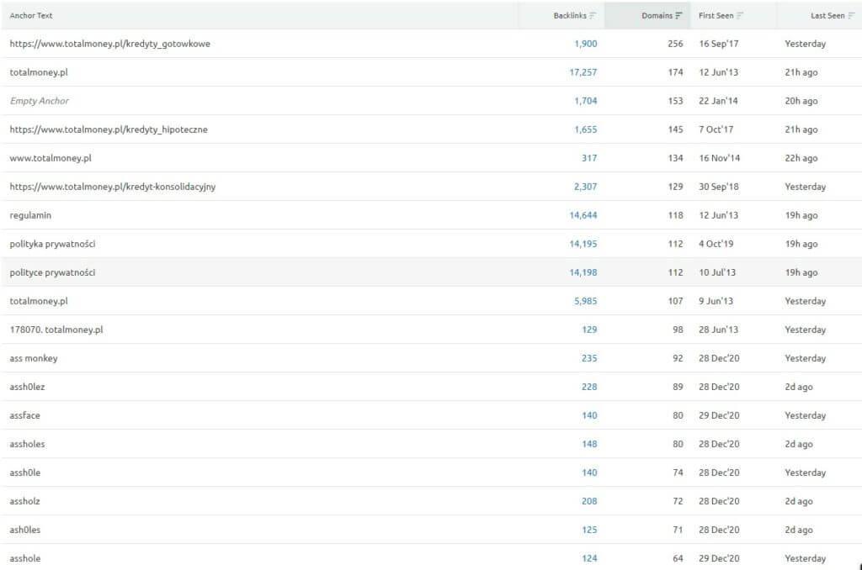
Task: Click the Last Seen sort icon
Action: coord(851,15)
